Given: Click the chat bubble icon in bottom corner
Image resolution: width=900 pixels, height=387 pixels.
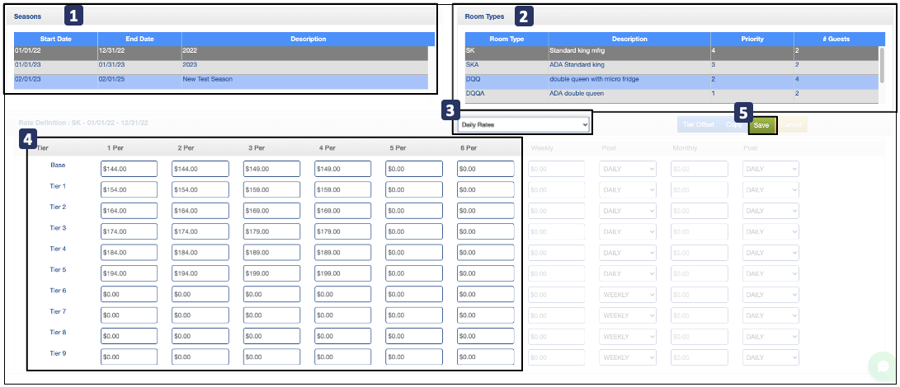Looking at the screenshot, I should [881, 366].
